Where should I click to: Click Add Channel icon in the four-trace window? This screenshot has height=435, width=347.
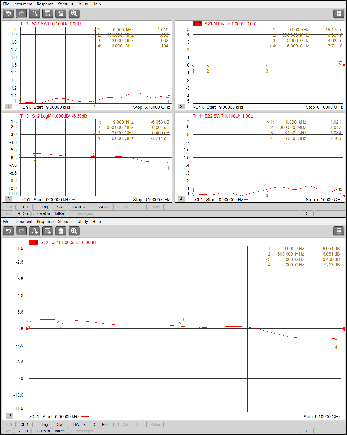tap(48, 13)
